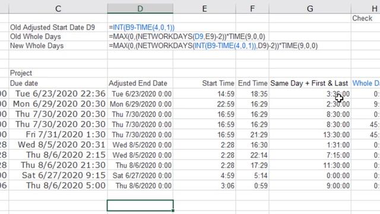Select start time cell 22:59

pyautogui.click(x=226, y=104)
